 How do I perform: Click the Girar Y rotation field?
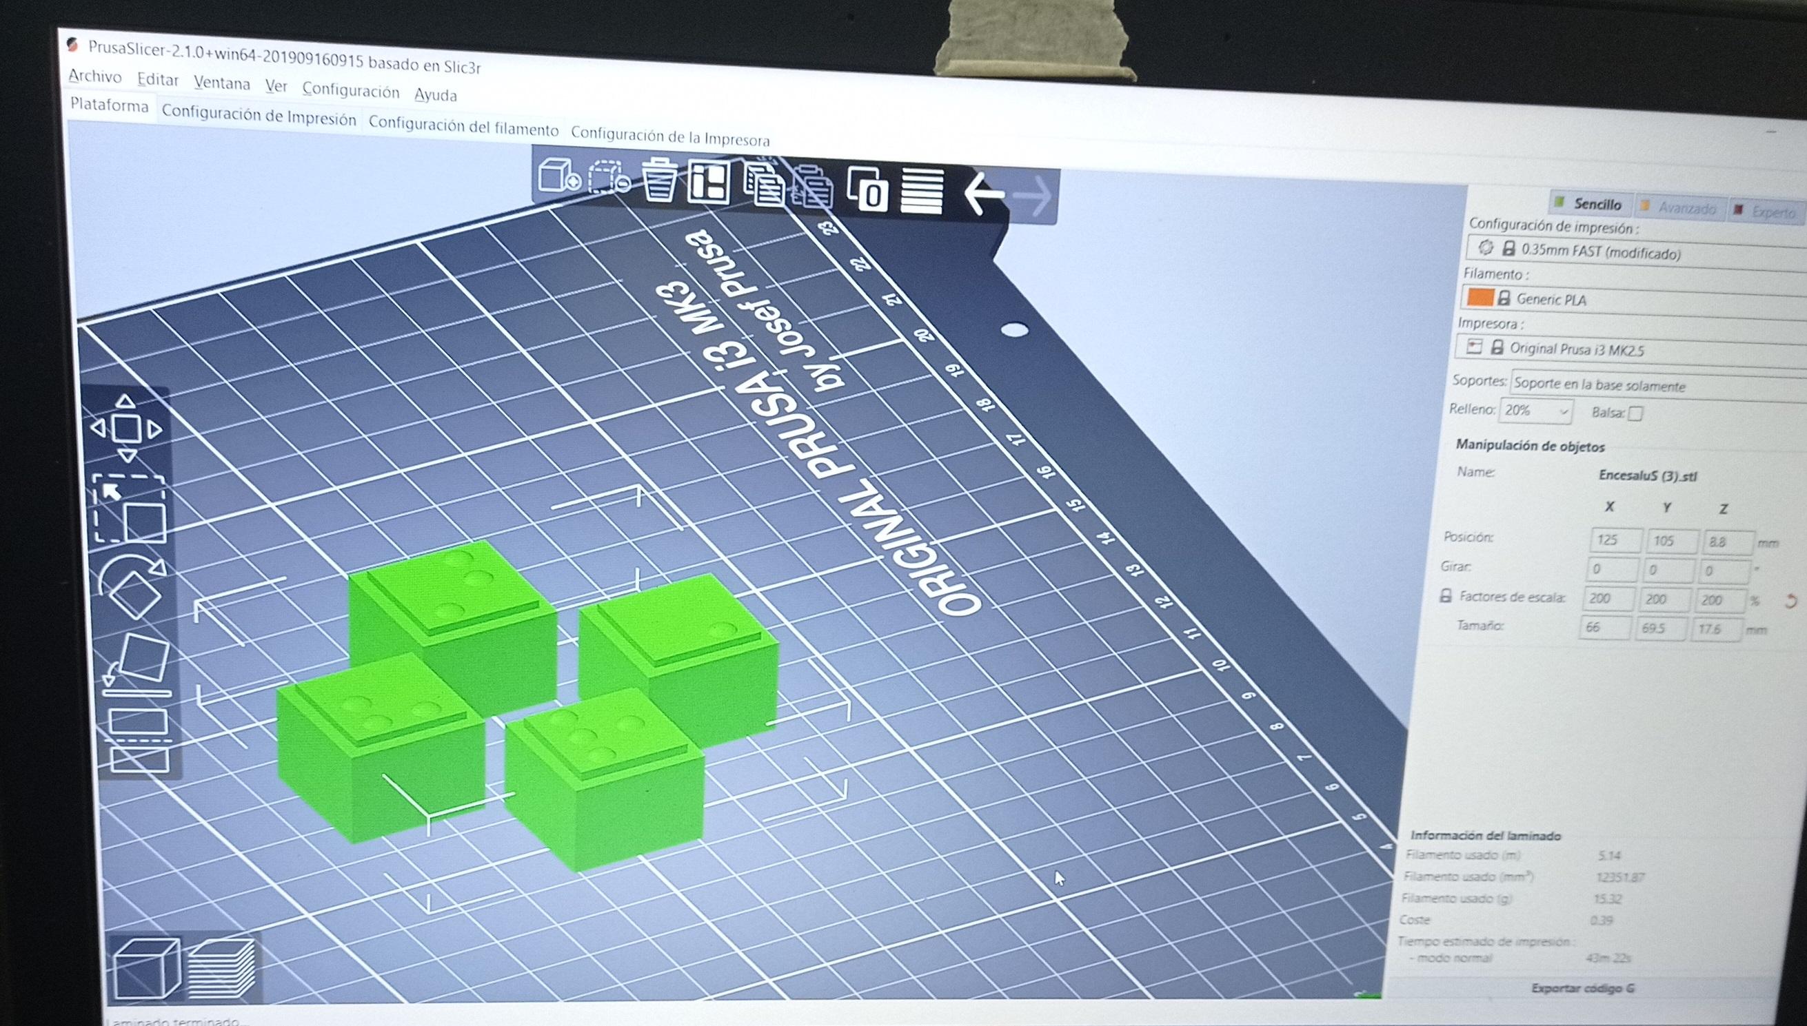(x=1669, y=570)
